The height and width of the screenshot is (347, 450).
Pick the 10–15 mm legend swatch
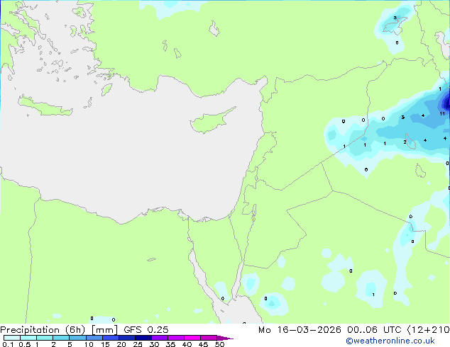(x=94, y=338)
